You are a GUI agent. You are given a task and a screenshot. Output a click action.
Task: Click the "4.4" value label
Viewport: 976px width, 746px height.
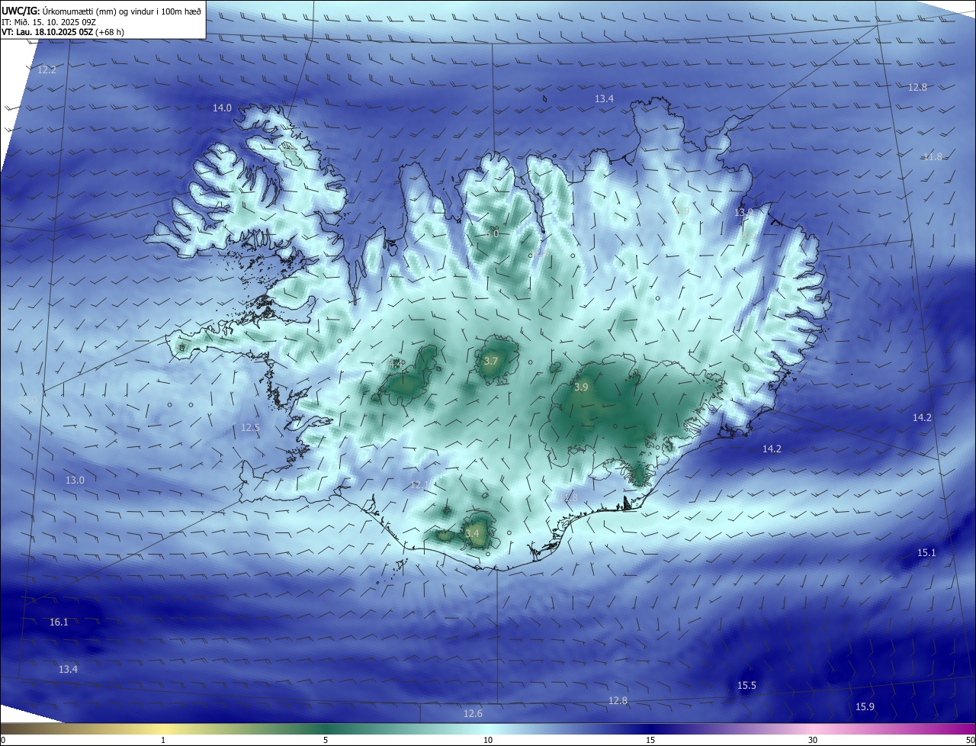click(x=396, y=365)
